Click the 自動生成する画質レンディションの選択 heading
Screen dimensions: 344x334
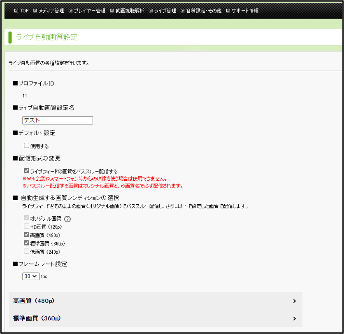66,198
